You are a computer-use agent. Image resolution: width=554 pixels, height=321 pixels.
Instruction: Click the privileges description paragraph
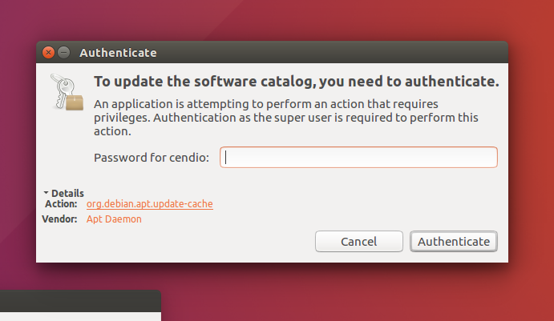click(286, 118)
